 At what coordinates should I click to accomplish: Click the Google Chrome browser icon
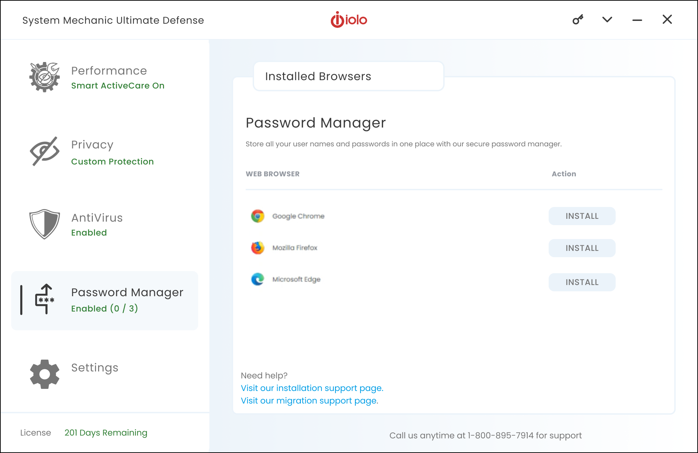258,216
